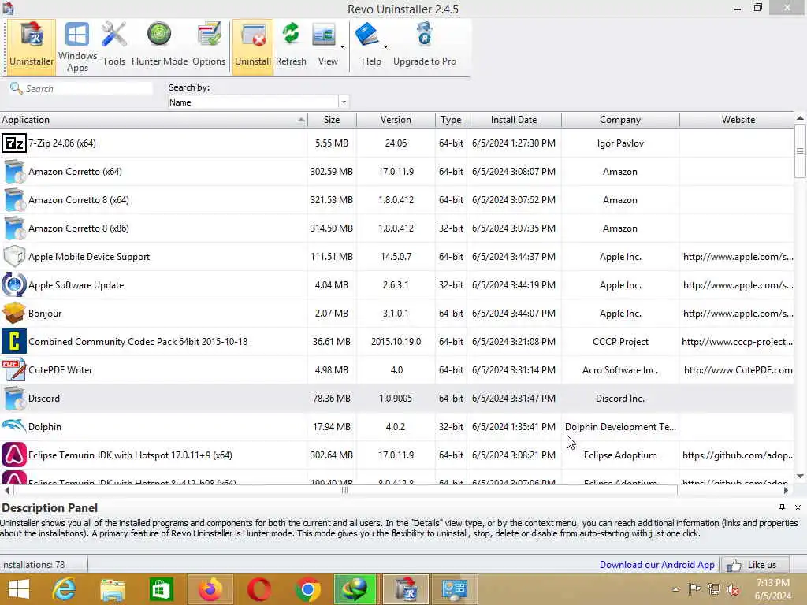Screen dimensions: 807x605
Task: Show hidden system tray icons
Action: click(675, 589)
